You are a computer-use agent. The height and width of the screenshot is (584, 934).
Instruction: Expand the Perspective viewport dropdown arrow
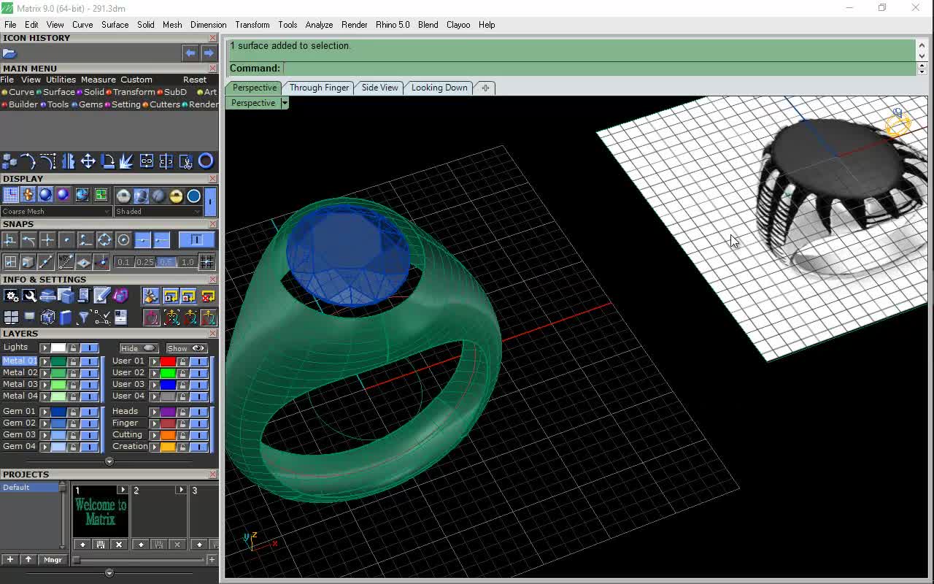coord(285,103)
